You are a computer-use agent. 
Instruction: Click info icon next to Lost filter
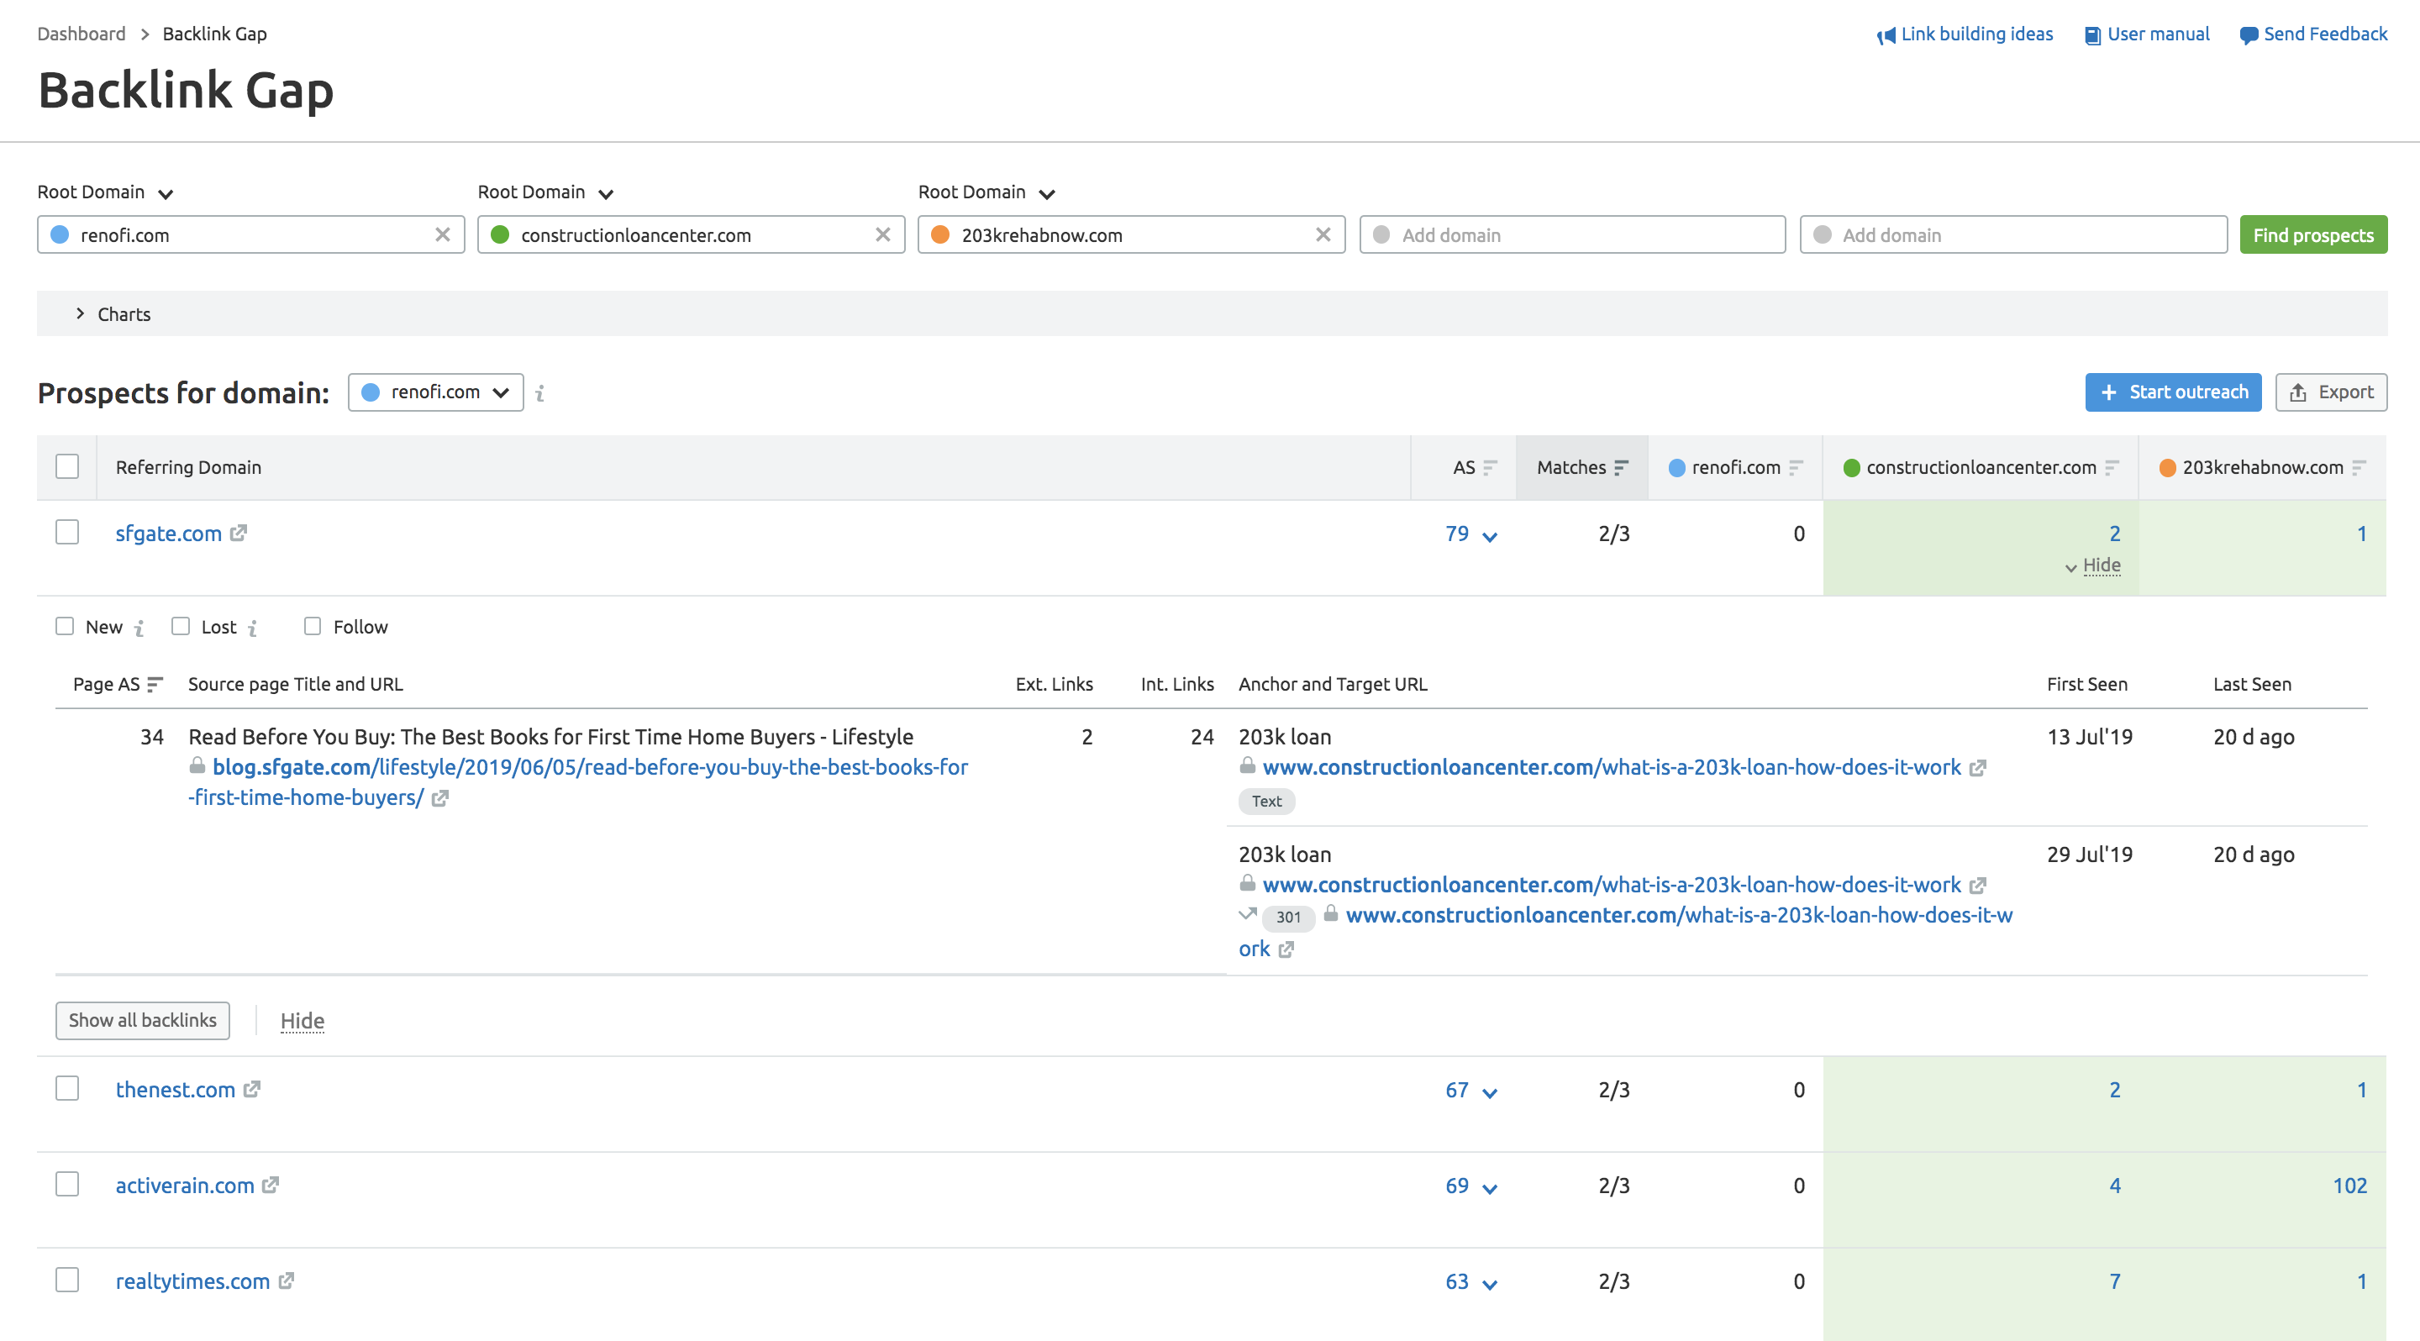point(253,628)
